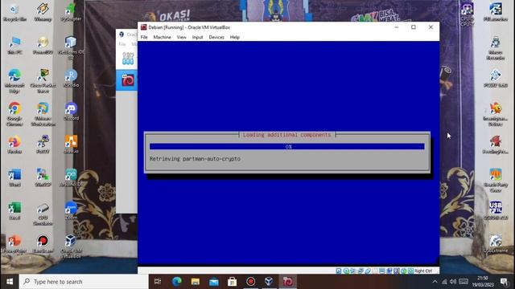Screen dimensions: 515x289
Task: Click the 'Loading additional components' dialog title
Action: coord(286,135)
